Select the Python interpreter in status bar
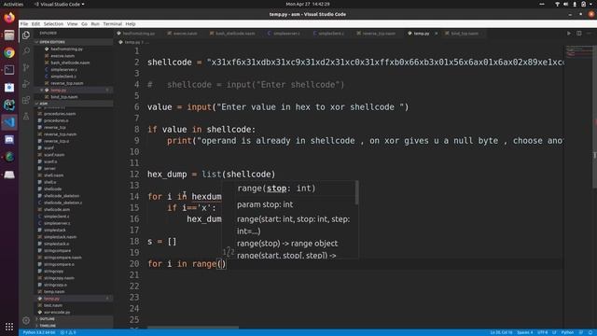Image resolution: width=597 pixels, height=336 pixels. (39, 332)
